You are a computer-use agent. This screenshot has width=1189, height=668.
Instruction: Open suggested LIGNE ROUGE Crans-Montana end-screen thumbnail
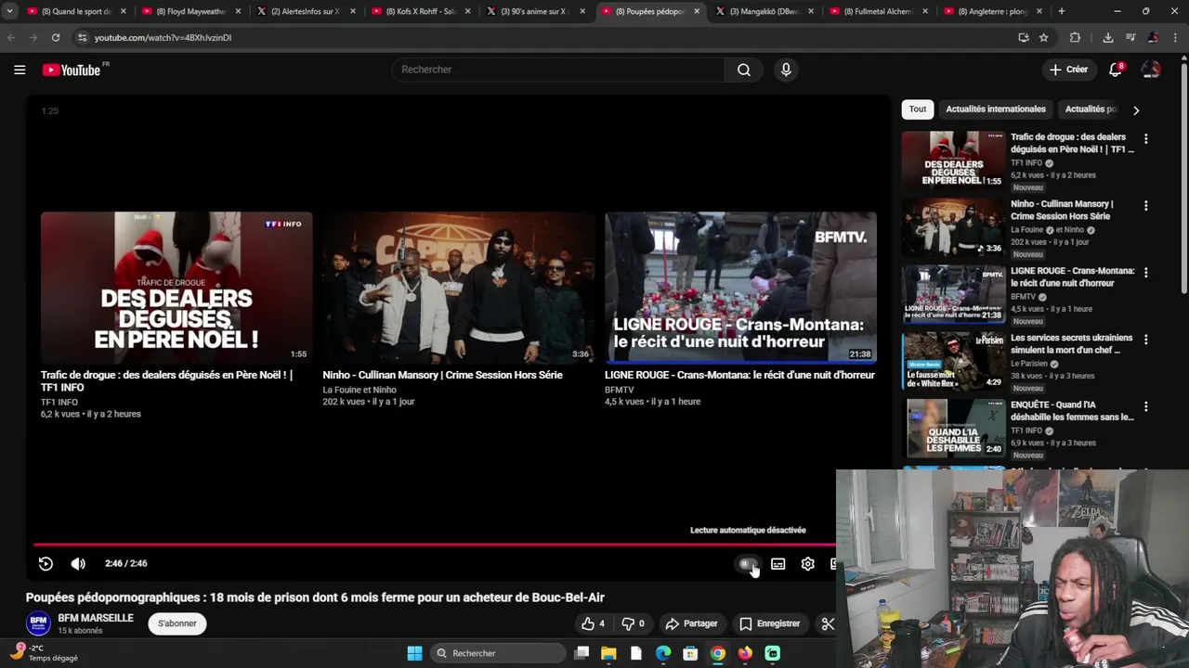(x=740, y=287)
